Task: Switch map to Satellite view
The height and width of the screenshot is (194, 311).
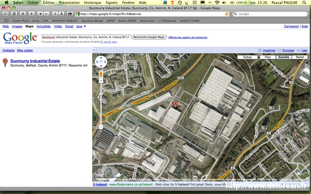Action: pos(284,57)
